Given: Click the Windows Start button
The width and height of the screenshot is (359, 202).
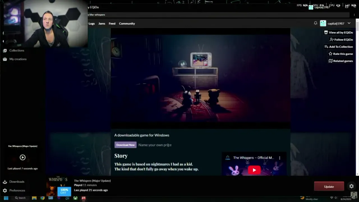Looking at the screenshot, I should [6, 198].
